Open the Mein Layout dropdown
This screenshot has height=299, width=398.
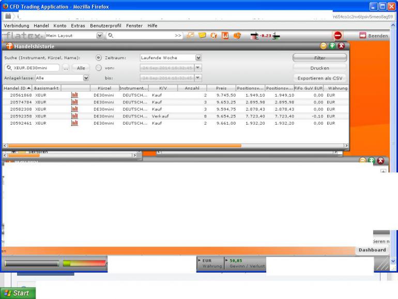point(99,36)
